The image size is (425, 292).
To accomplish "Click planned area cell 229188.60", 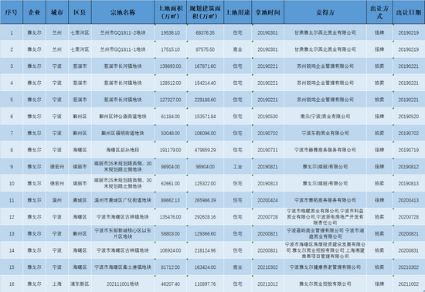I will point(206,100).
